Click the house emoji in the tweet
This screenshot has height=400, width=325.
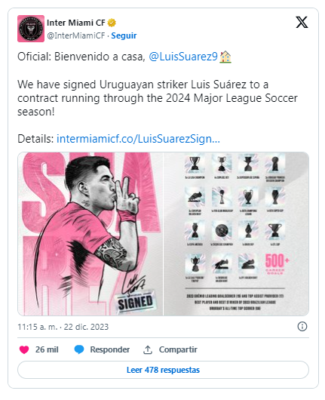pos(225,57)
